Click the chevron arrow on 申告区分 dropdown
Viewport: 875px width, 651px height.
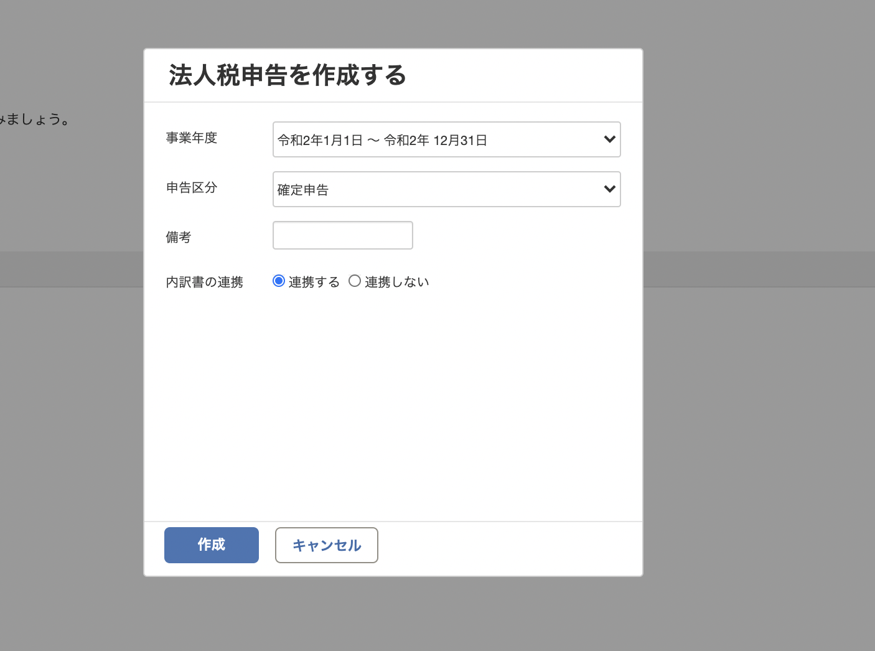pyautogui.click(x=609, y=189)
